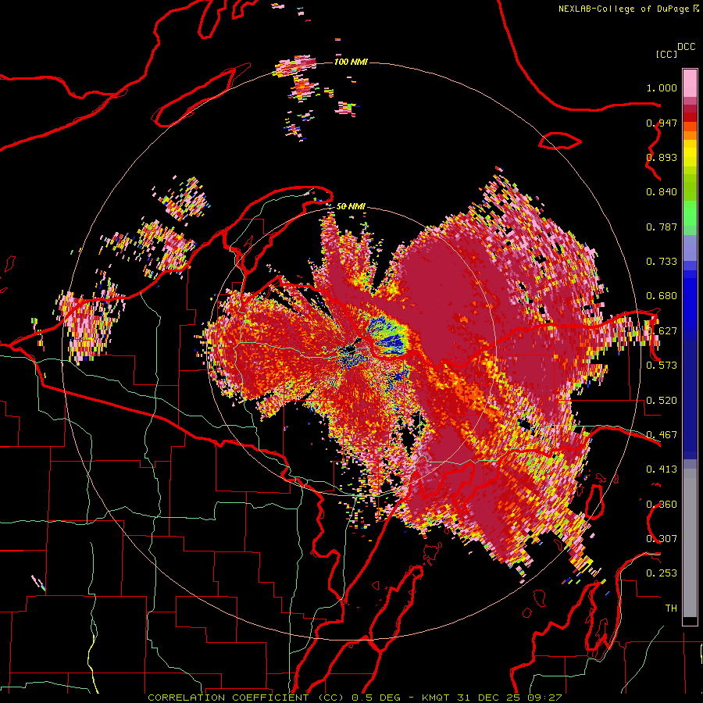703x703 pixels.
Task: Select the 0.680 scale value
Action: pyautogui.click(x=662, y=296)
